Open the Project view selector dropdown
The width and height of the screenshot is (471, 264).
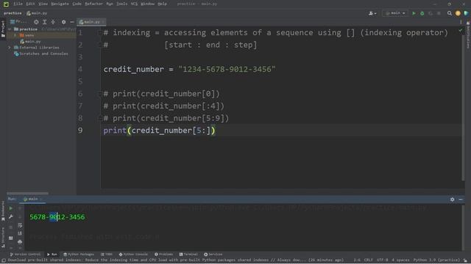click(19, 22)
